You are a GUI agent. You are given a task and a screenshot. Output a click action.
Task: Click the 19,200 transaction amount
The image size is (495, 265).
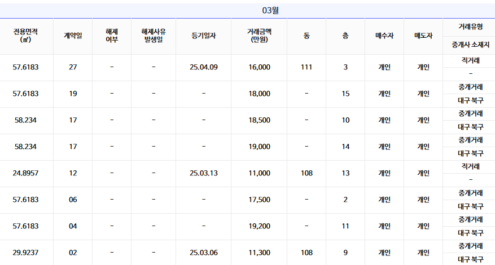pos(259,226)
